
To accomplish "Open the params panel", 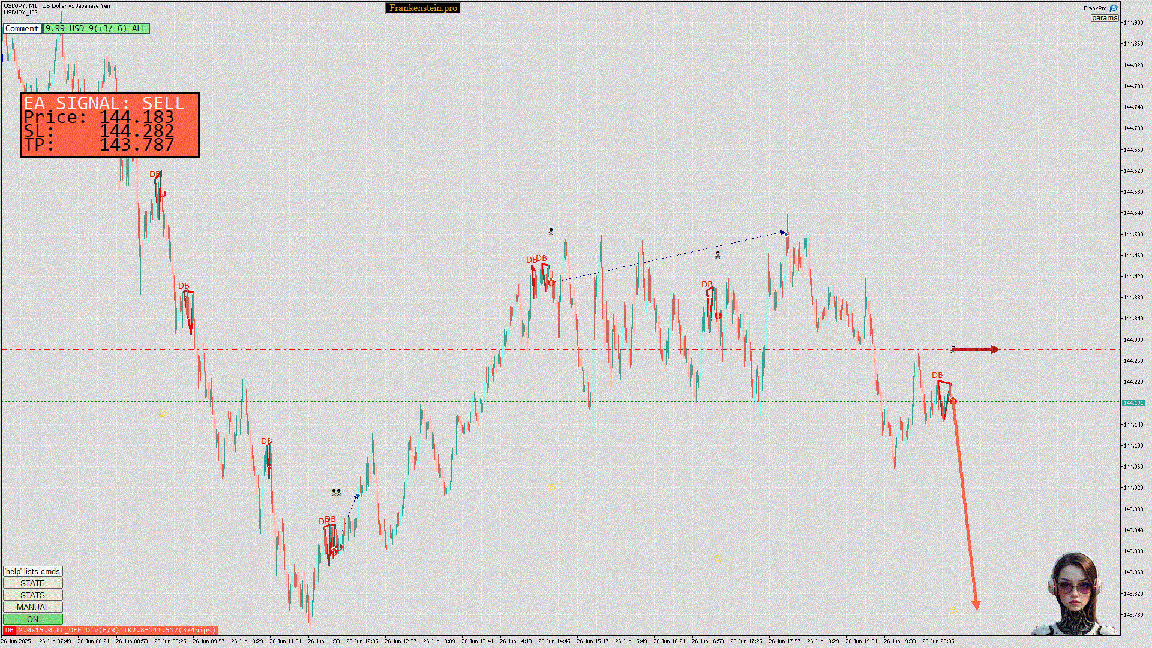I will tap(1104, 18).
